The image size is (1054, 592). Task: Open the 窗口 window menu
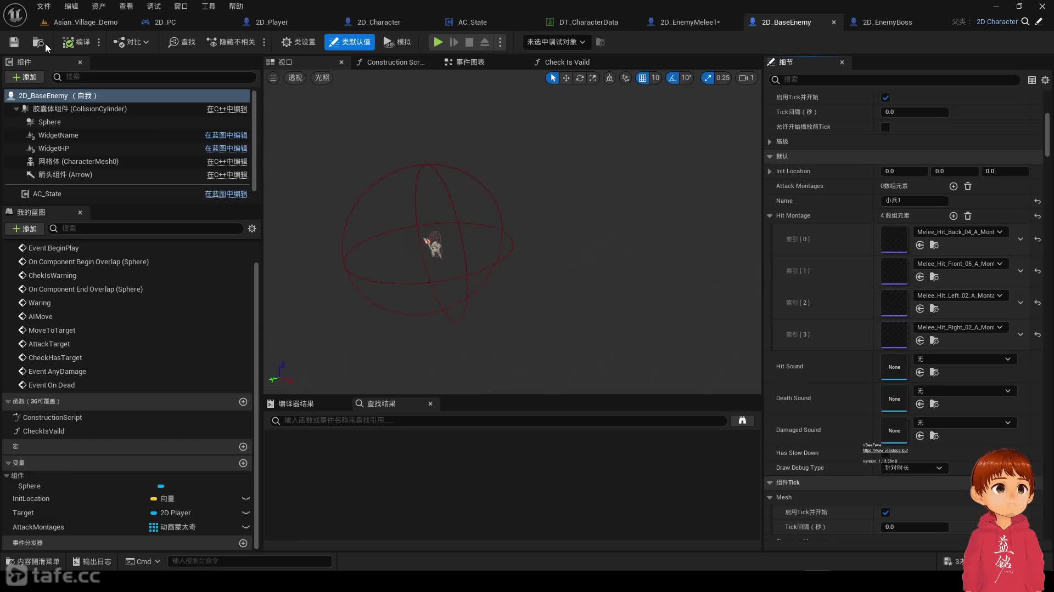pos(181,6)
